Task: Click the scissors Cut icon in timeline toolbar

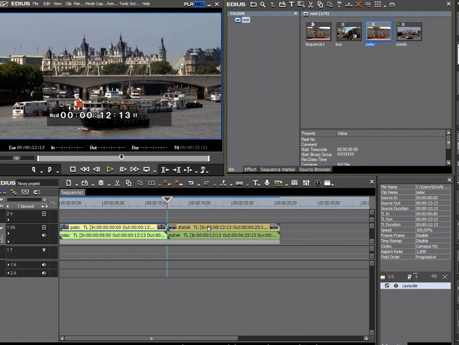Action: tap(117, 183)
